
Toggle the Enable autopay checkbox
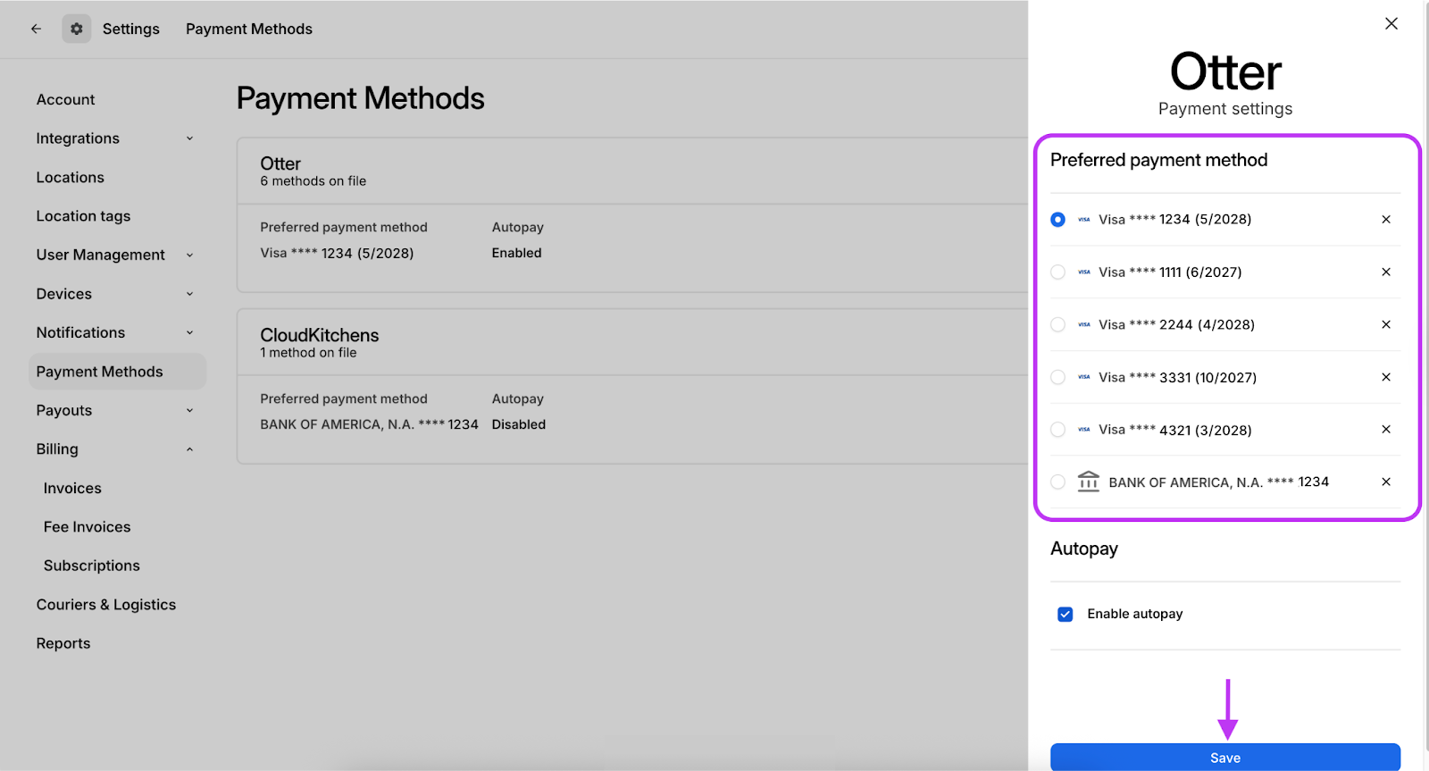[x=1065, y=614]
